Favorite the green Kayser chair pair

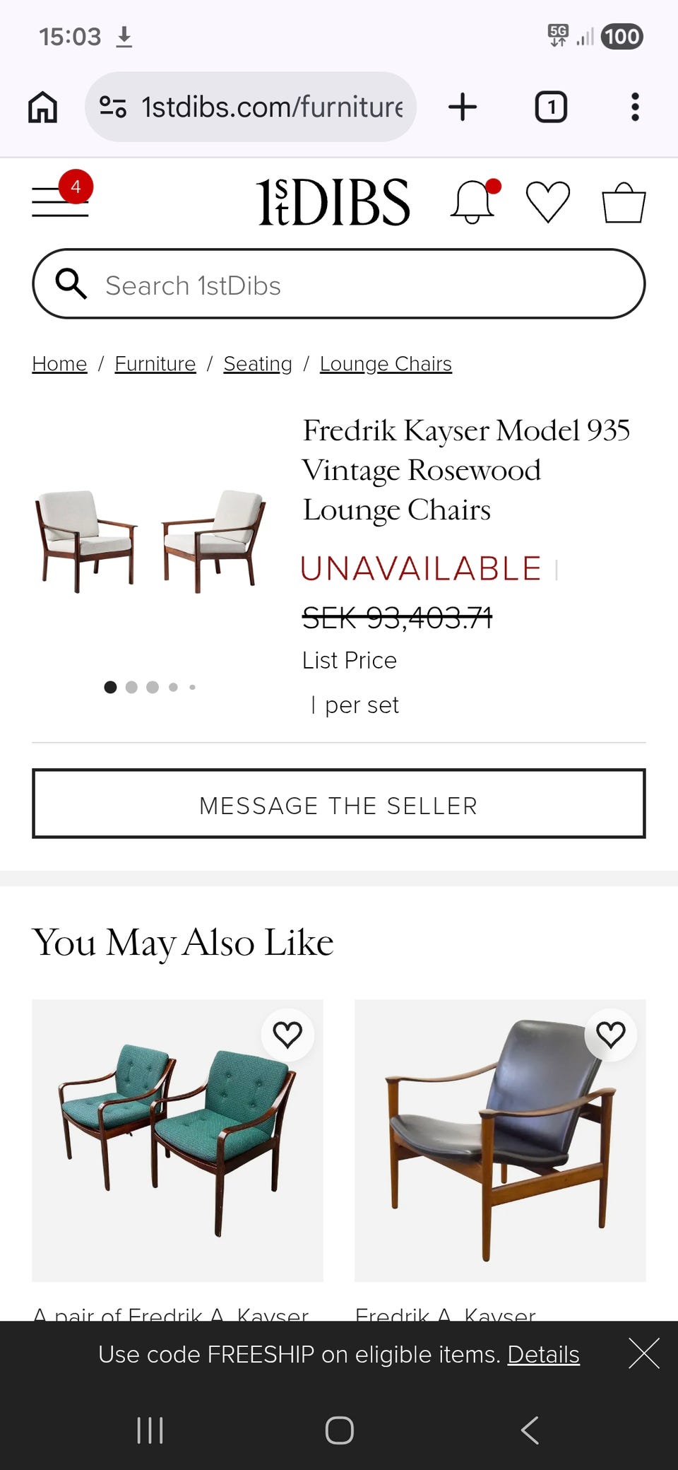point(287,1035)
